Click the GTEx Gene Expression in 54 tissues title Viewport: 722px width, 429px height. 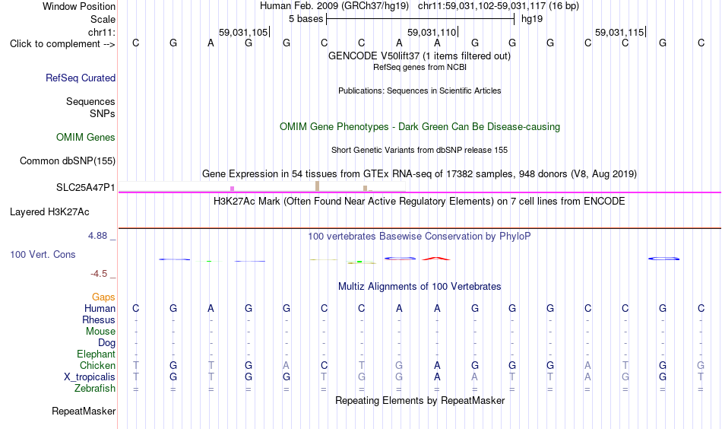[x=420, y=173]
